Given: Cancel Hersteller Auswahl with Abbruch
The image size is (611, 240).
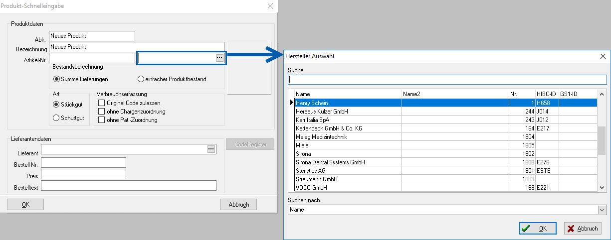Looking at the screenshot, I should pos(583,229).
